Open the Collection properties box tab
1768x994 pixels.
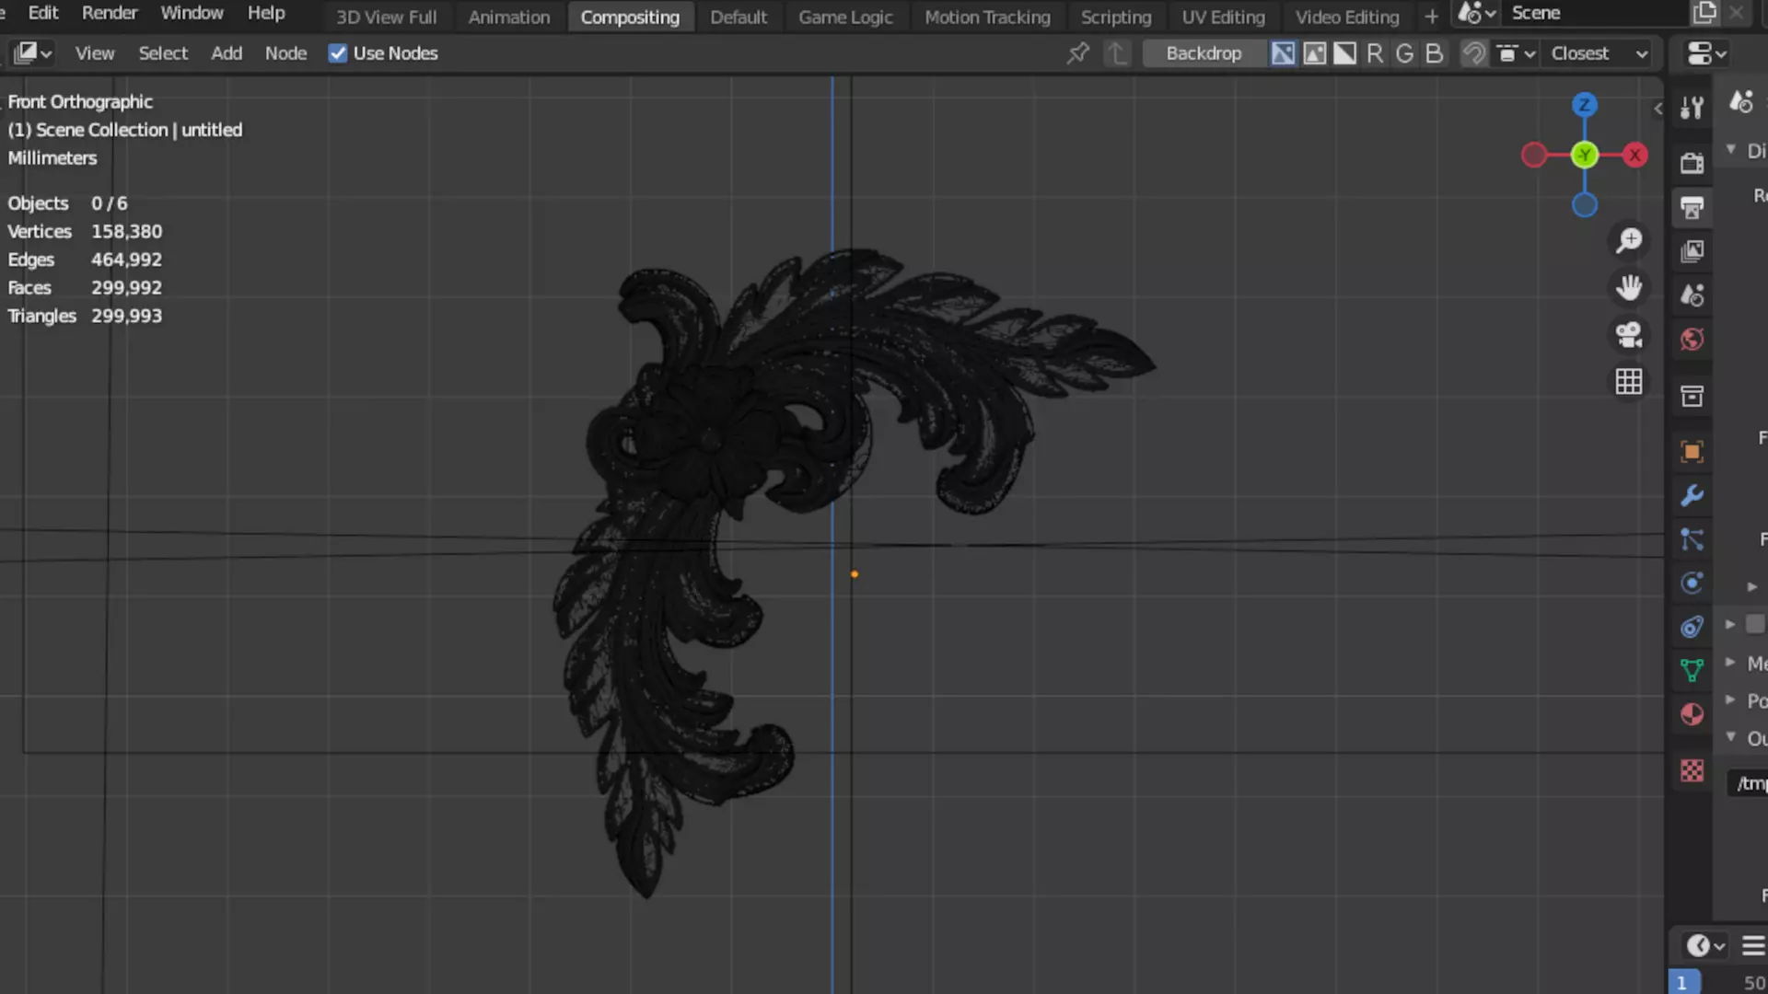pyautogui.click(x=1692, y=397)
